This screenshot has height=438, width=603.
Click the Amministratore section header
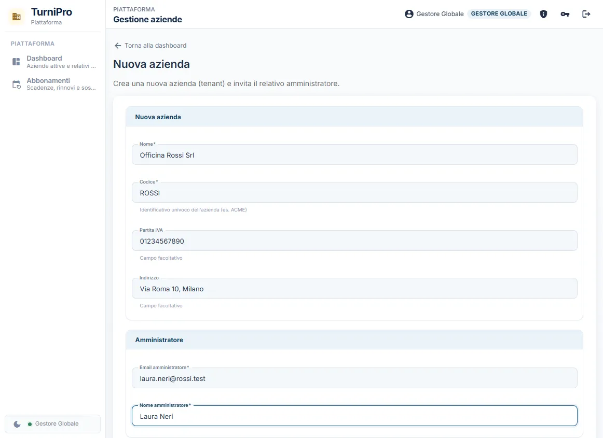pos(354,340)
